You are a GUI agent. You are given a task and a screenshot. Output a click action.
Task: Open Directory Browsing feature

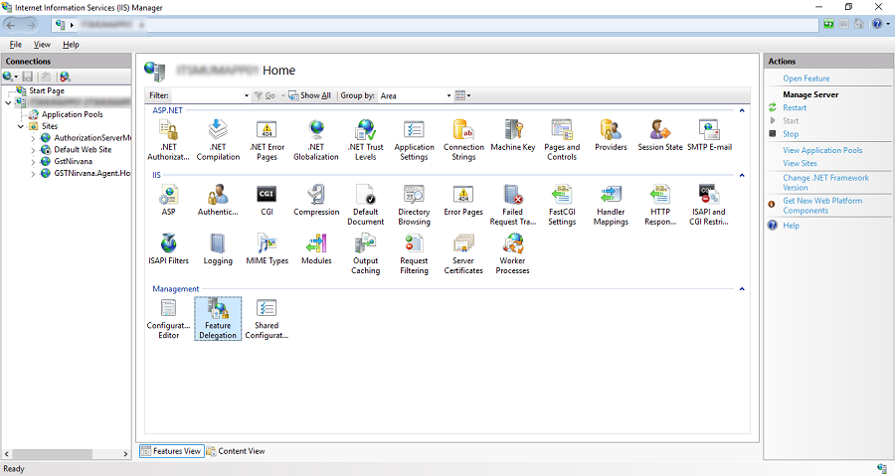[414, 205]
